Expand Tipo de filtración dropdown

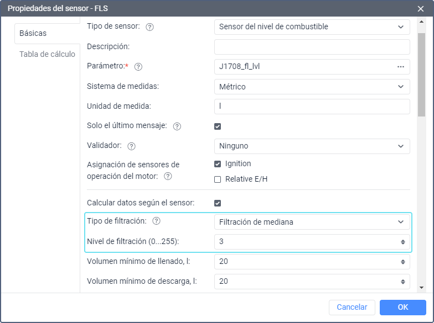(312, 222)
